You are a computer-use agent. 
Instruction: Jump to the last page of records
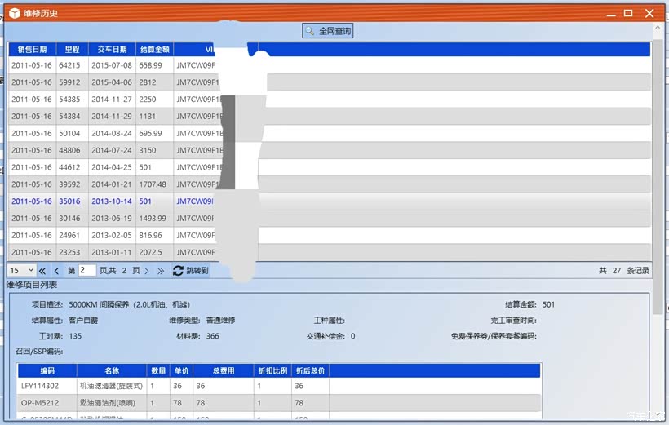[x=160, y=270]
